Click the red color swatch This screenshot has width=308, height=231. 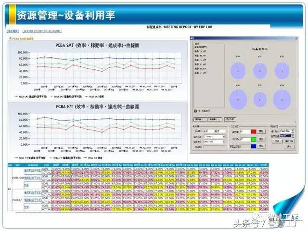[x=254, y=130]
